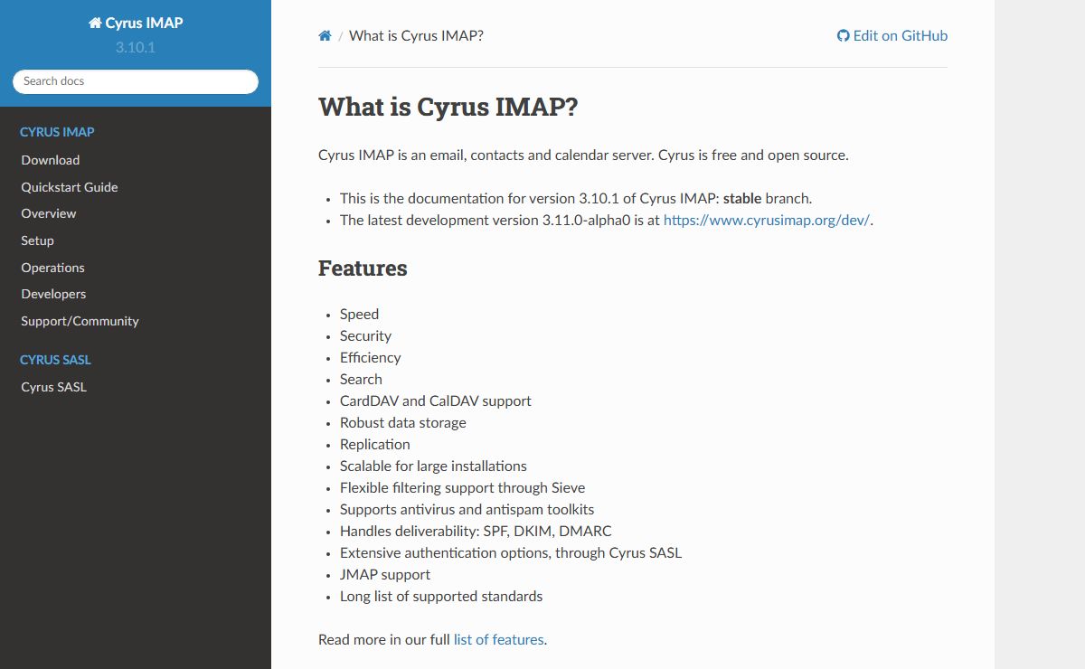Image resolution: width=1085 pixels, height=669 pixels.
Task: Open Quickstart Guide in sidebar
Action: pyautogui.click(x=70, y=187)
